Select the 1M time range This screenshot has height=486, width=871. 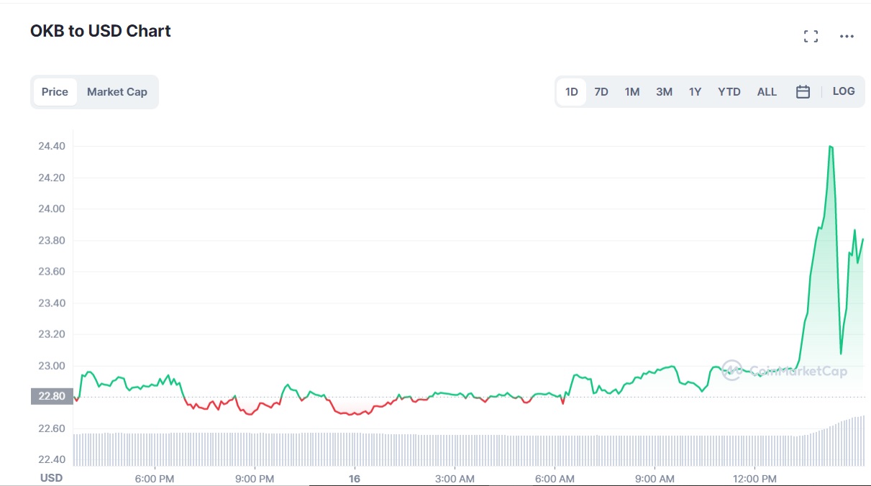click(x=631, y=91)
